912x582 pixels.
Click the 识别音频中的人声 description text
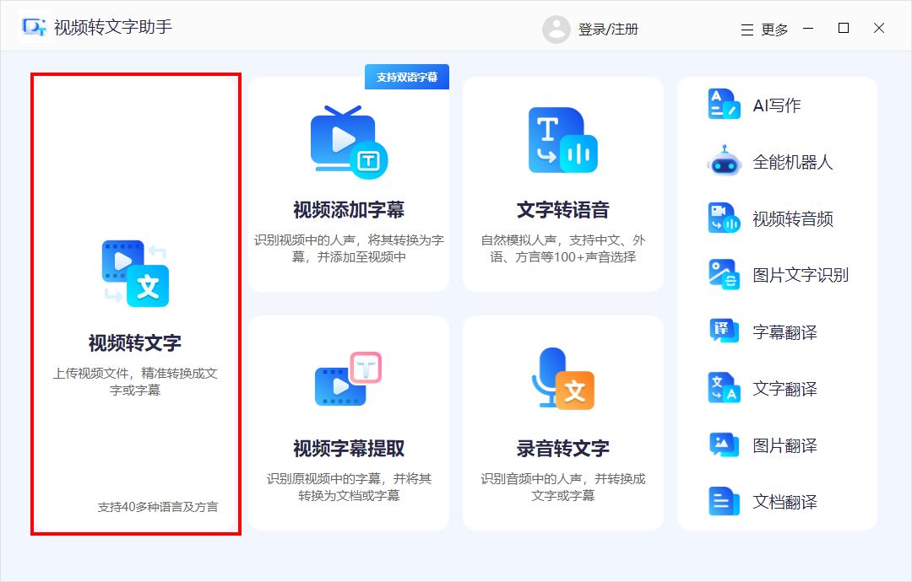pyautogui.click(x=562, y=488)
